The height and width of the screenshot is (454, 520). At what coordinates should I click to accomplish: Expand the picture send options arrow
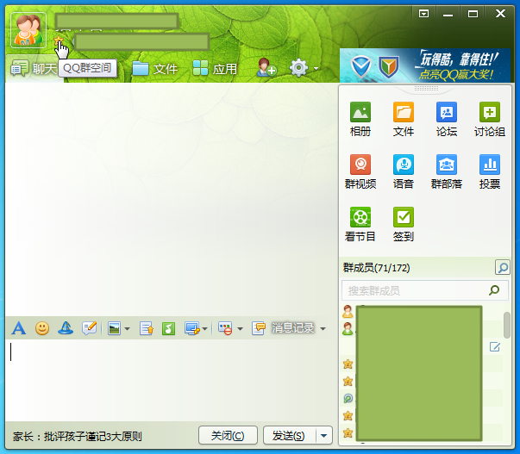[x=127, y=329]
